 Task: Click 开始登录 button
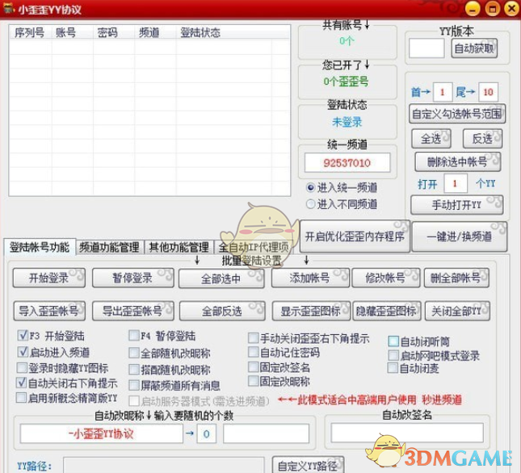coord(48,278)
